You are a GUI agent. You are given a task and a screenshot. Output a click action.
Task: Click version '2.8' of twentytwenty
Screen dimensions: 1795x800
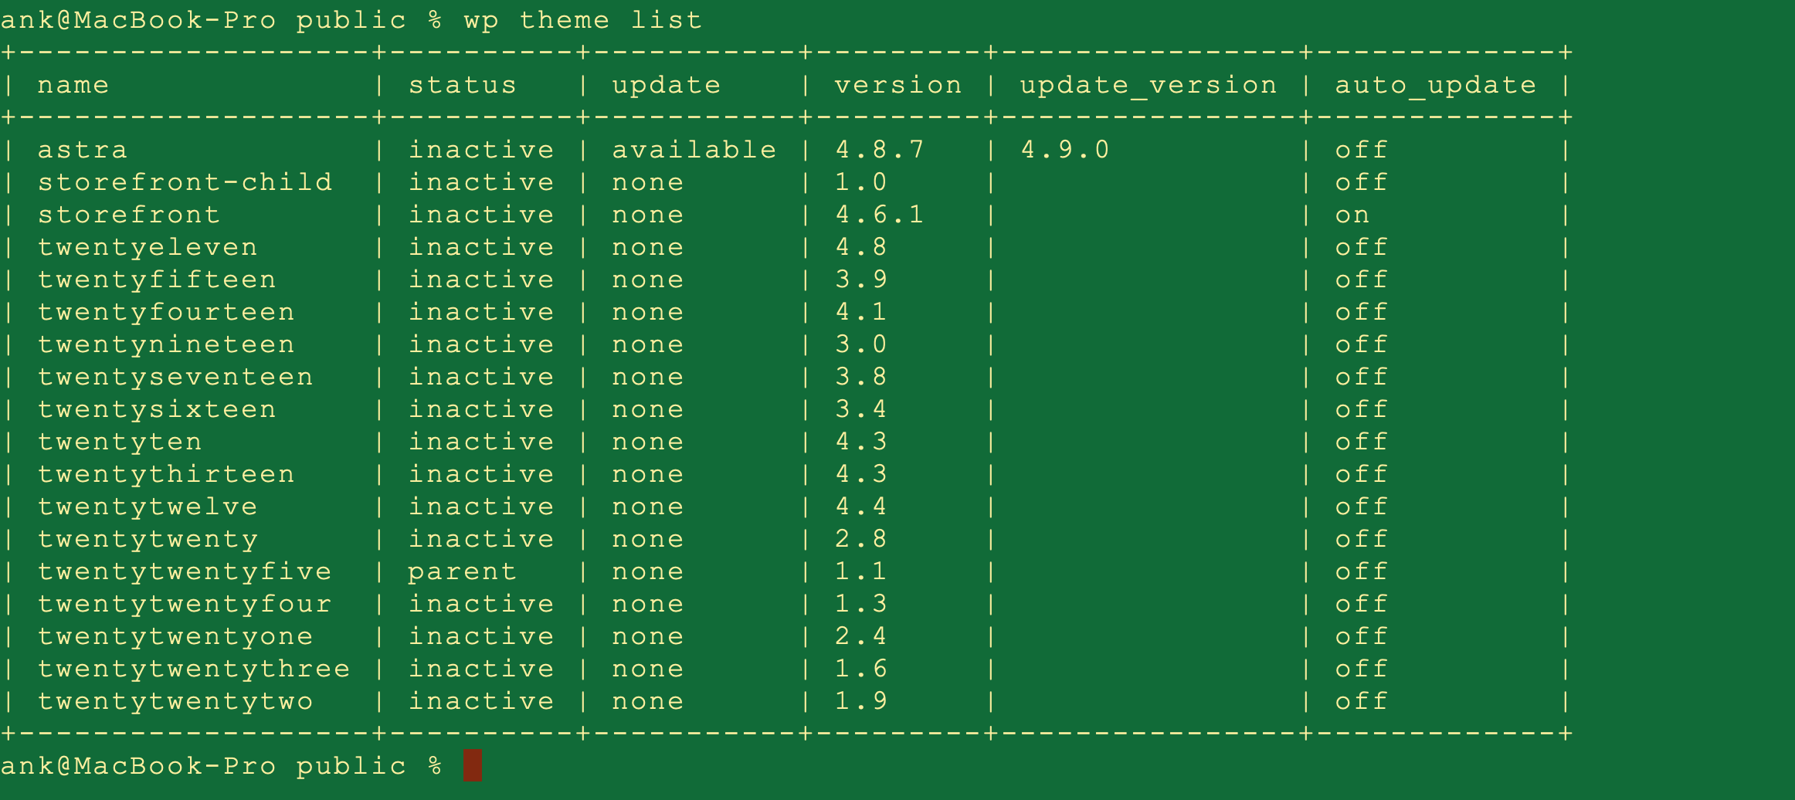pos(861,539)
